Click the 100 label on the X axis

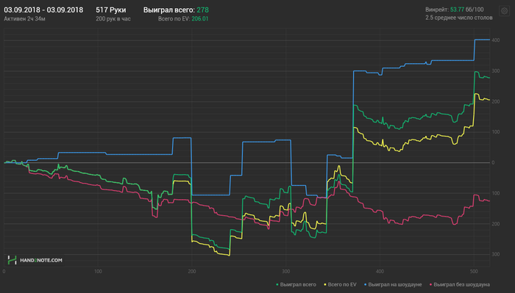pyautogui.click(x=98, y=272)
